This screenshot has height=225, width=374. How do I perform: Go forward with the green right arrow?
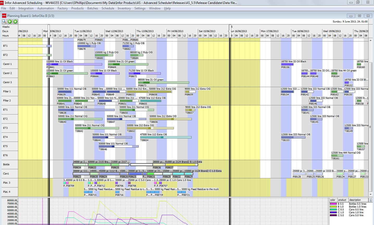(15, 21)
